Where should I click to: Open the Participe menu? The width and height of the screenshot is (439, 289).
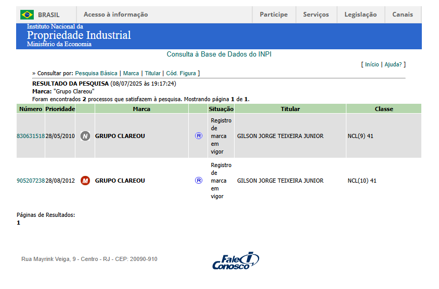(274, 15)
